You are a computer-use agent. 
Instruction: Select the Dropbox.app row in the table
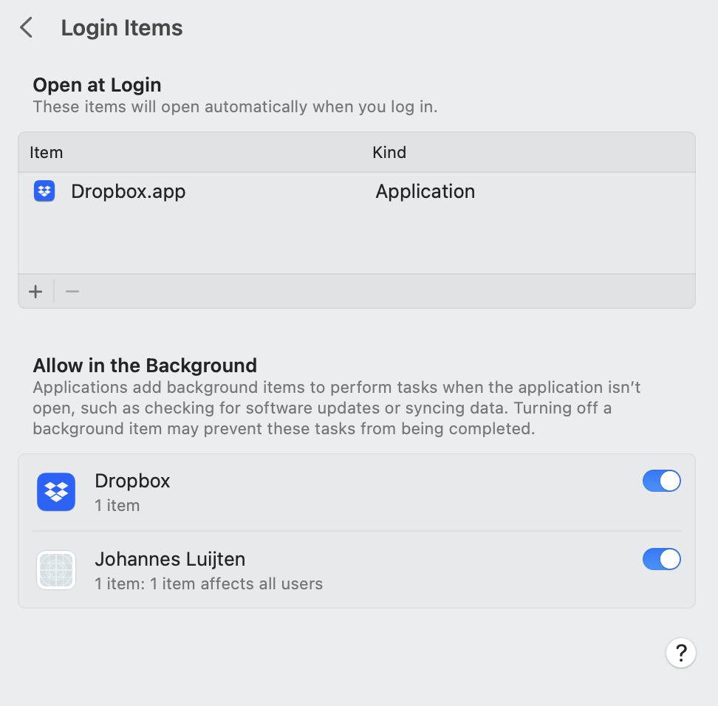pyautogui.click(x=357, y=191)
